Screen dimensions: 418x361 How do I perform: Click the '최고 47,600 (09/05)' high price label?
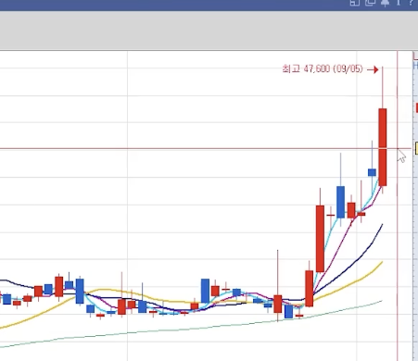tap(323, 68)
